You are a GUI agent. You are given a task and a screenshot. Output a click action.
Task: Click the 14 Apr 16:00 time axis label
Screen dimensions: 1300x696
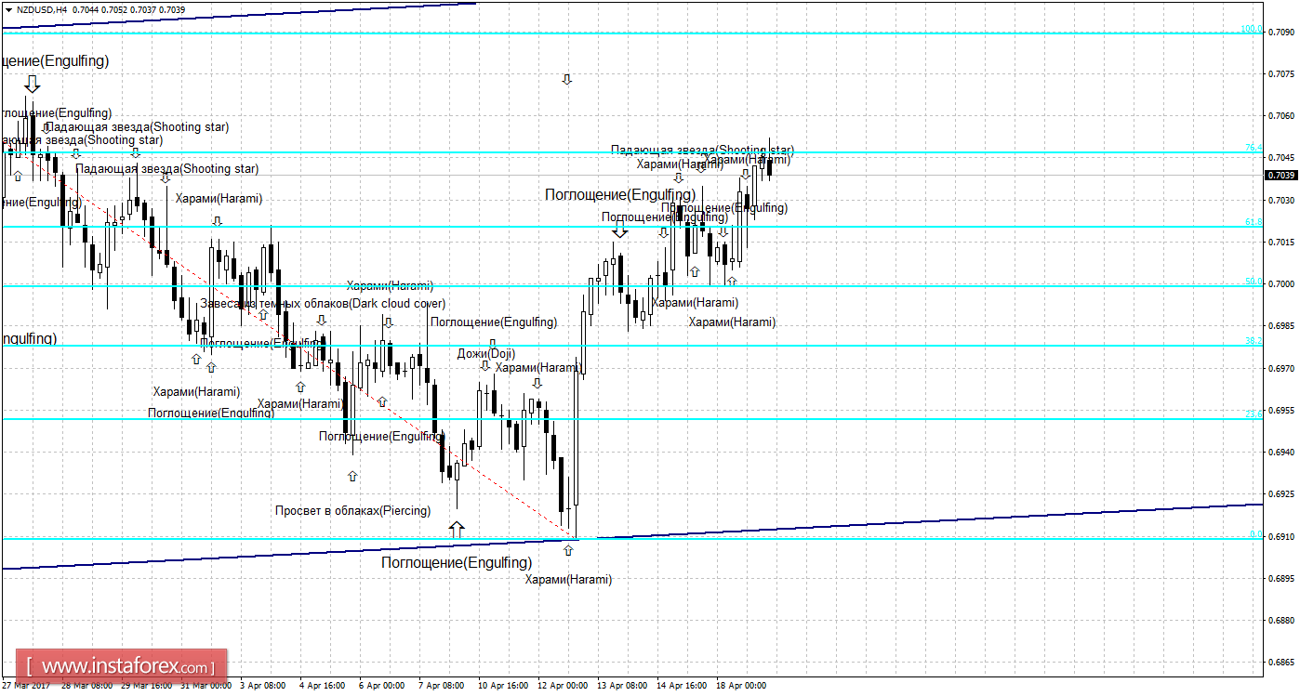point(682,686)
